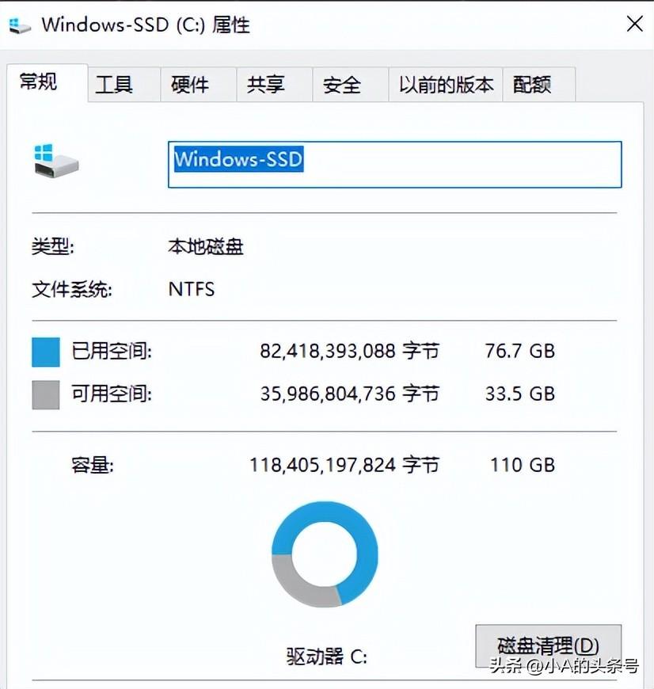
Task: Click the 可用空间 label
Action: [x=112, y=394]
